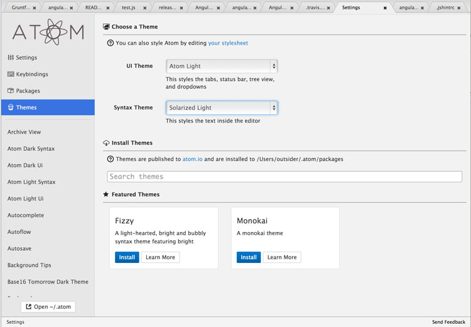
Task: Close the releas... tab
Action: [181, 8]
